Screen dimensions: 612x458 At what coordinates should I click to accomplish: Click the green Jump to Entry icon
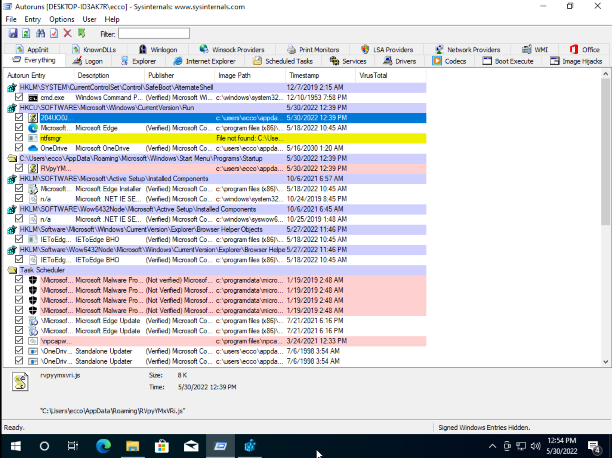[x=82, y=33]
